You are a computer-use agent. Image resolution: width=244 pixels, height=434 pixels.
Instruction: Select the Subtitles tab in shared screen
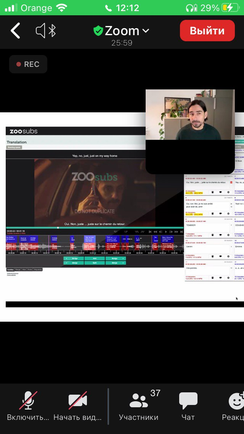point(10,269)
